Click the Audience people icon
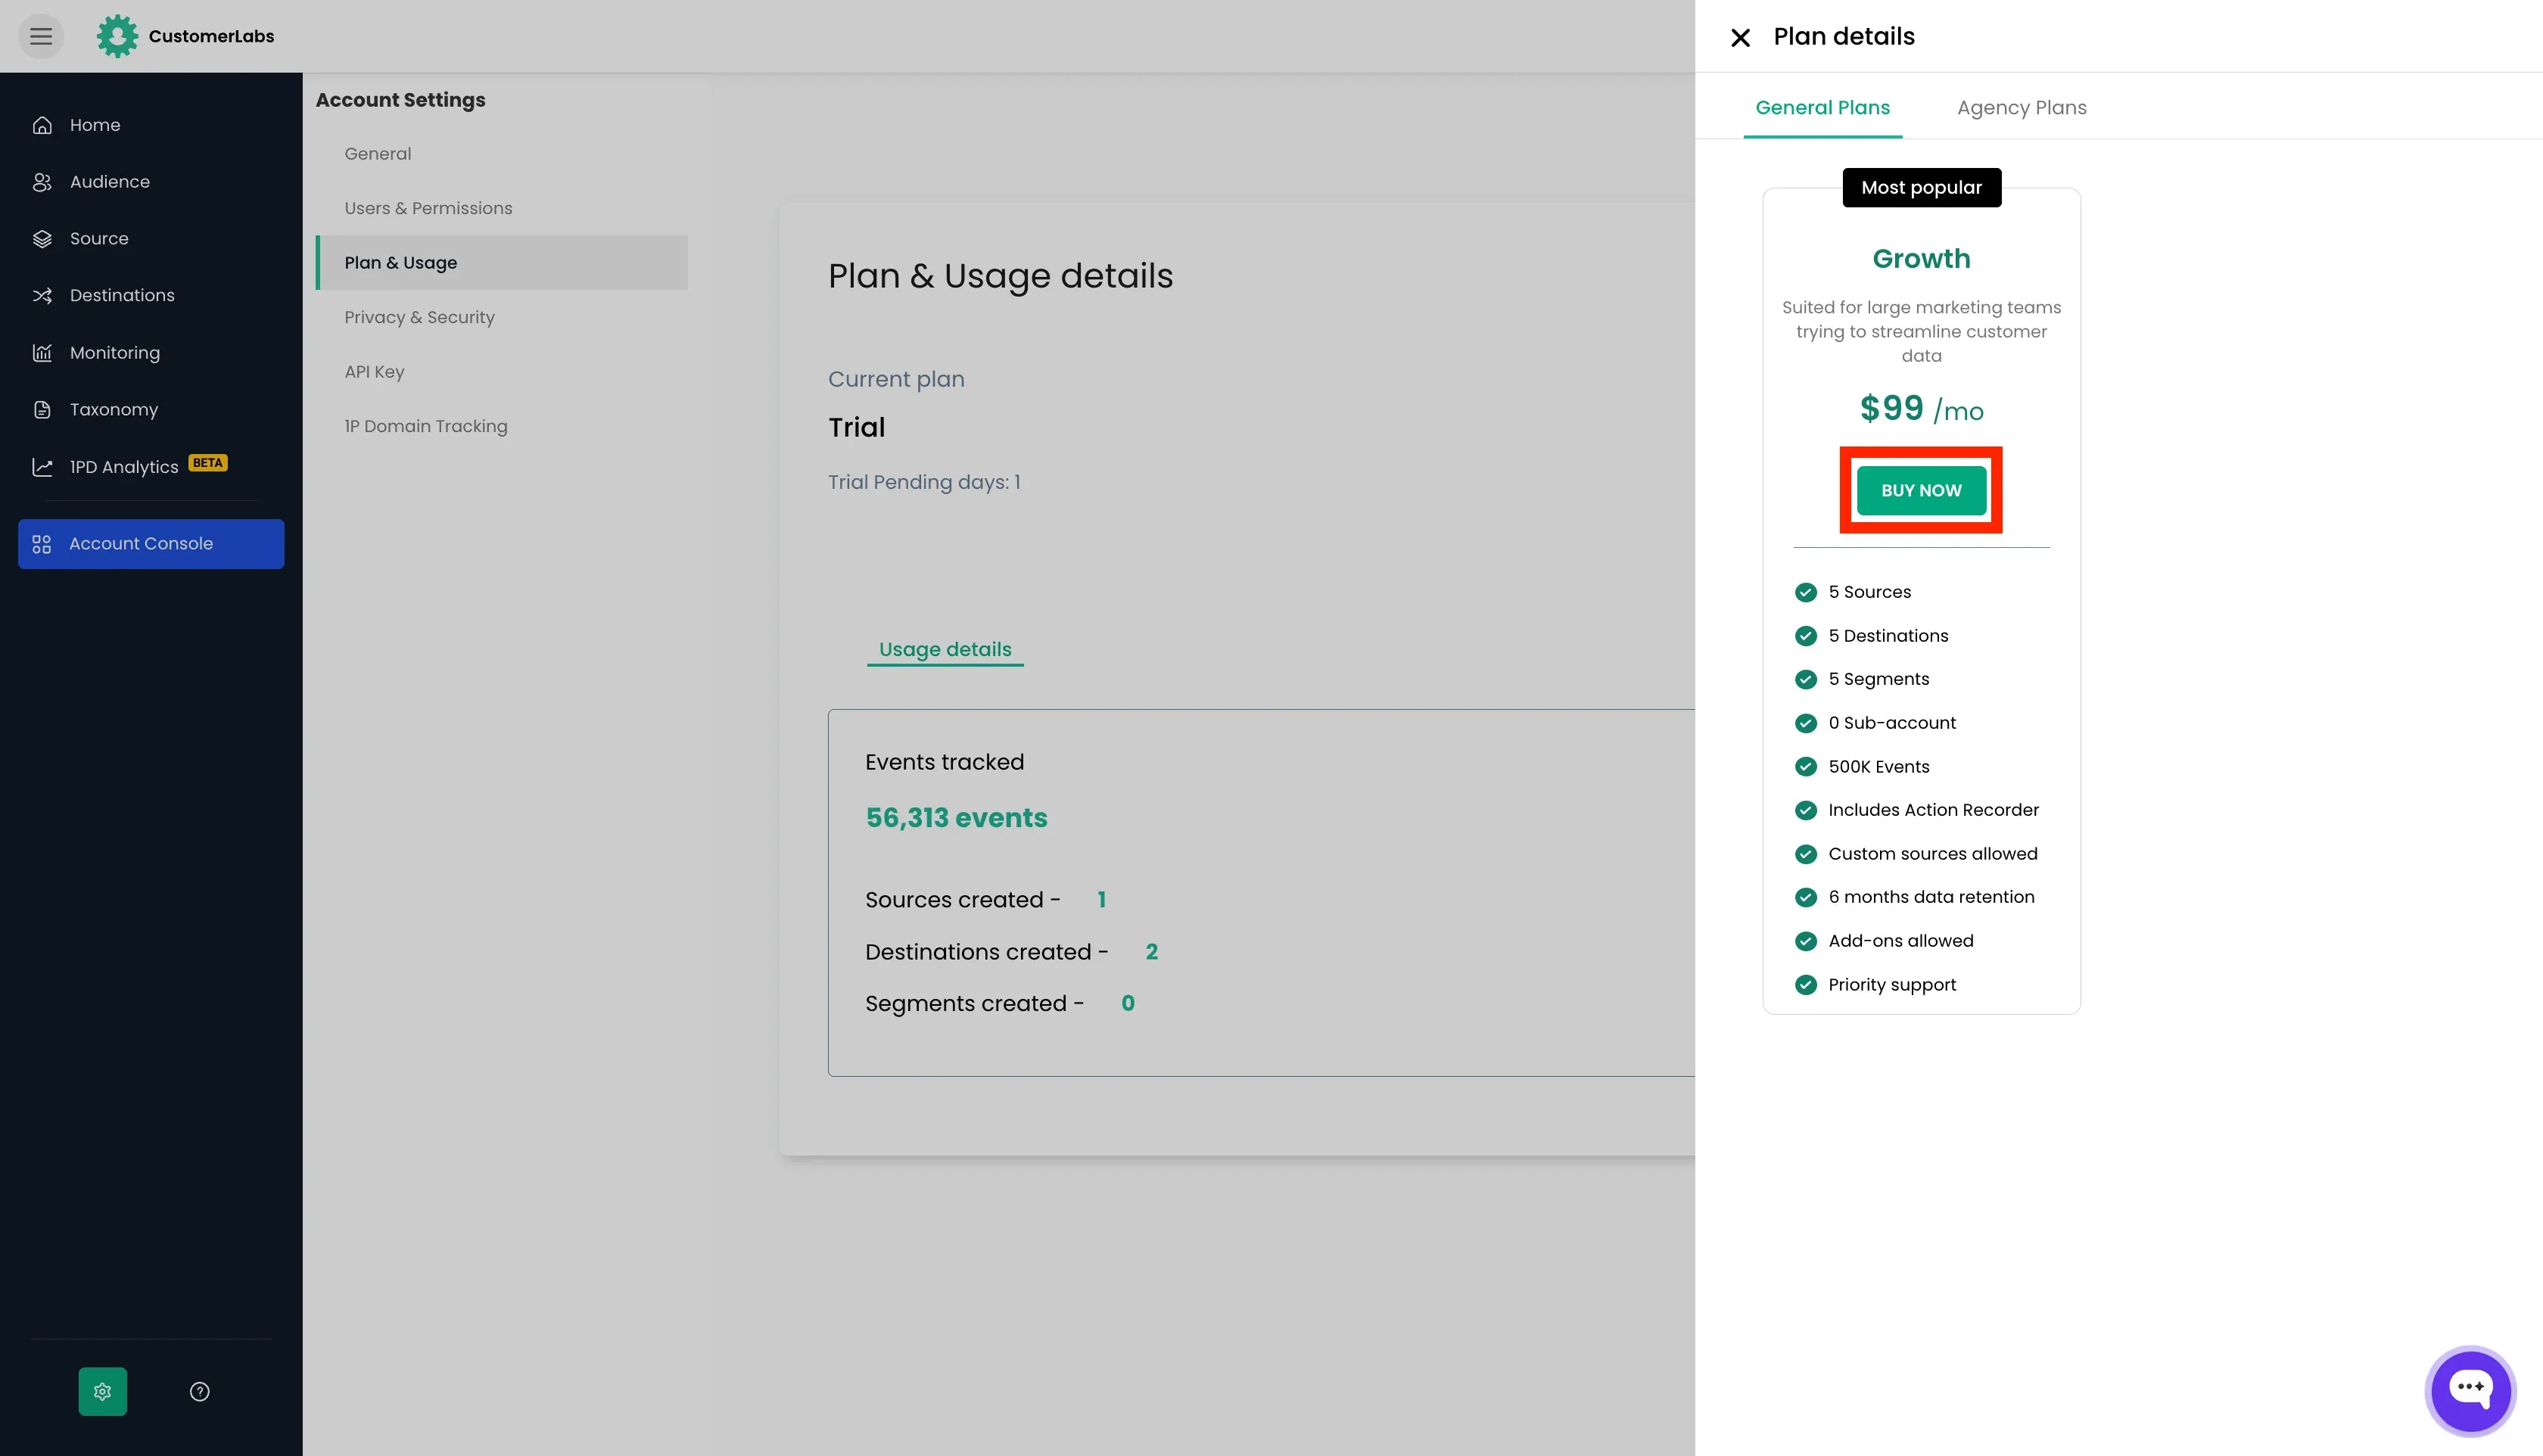Viewport: 2543px width, 1456px height. (x=42, y=182)
